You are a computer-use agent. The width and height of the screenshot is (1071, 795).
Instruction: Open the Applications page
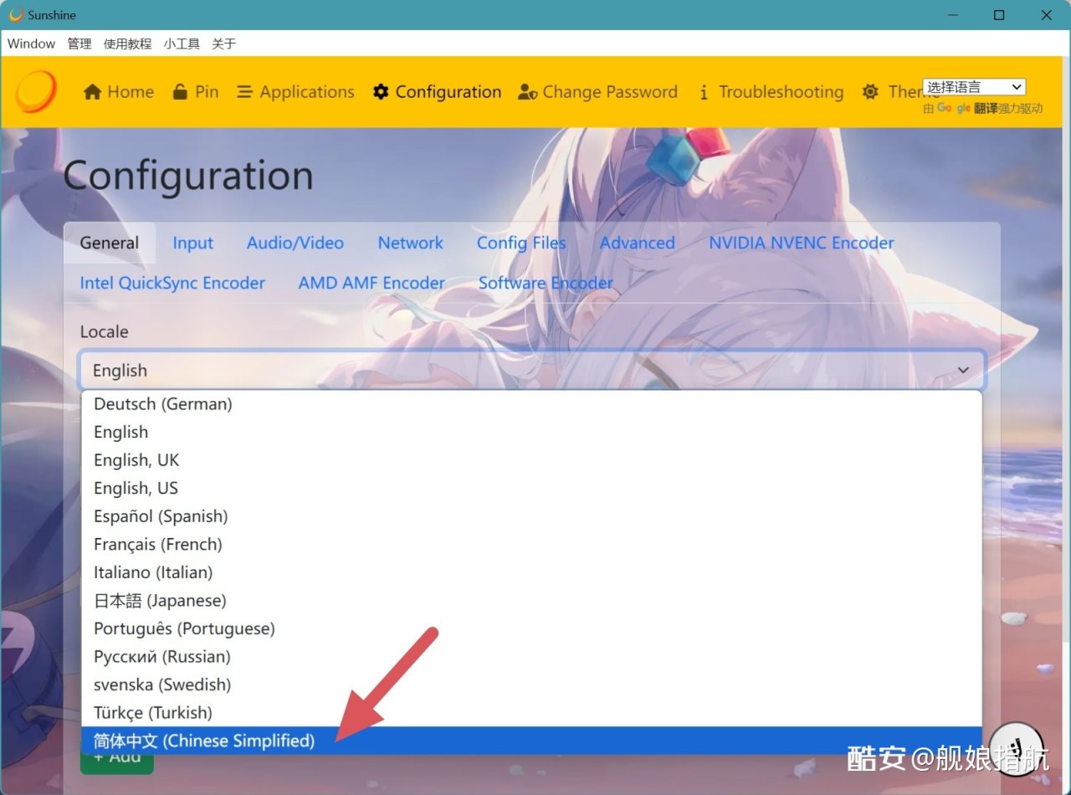(x=295, y=92)
